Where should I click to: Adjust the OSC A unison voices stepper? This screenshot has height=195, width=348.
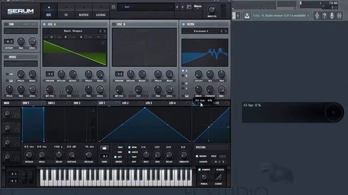tap(49, 74)
